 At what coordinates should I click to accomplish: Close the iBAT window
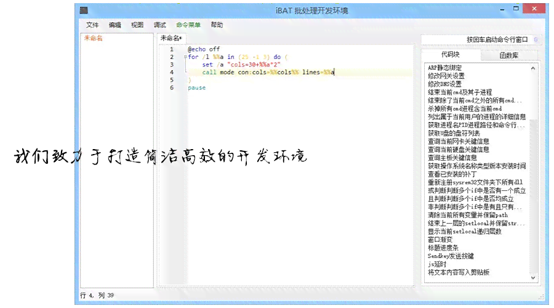pyautogui.click(x=534, y=9)
